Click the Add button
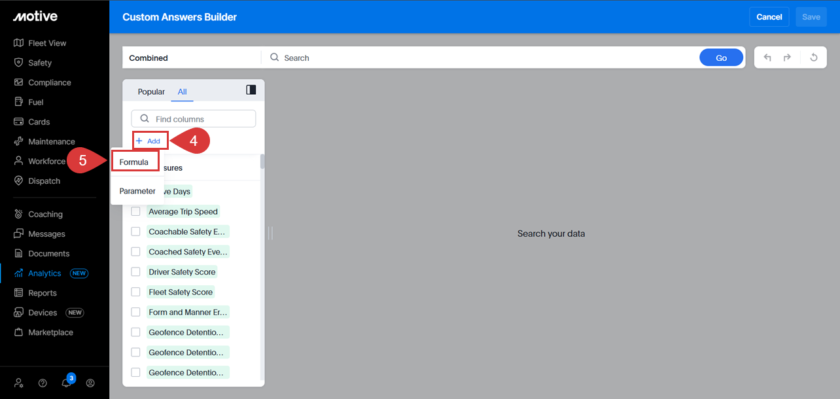 coord(149,141)
